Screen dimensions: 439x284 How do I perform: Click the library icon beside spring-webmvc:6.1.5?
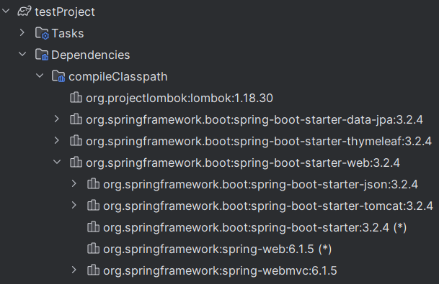[93, 270]
